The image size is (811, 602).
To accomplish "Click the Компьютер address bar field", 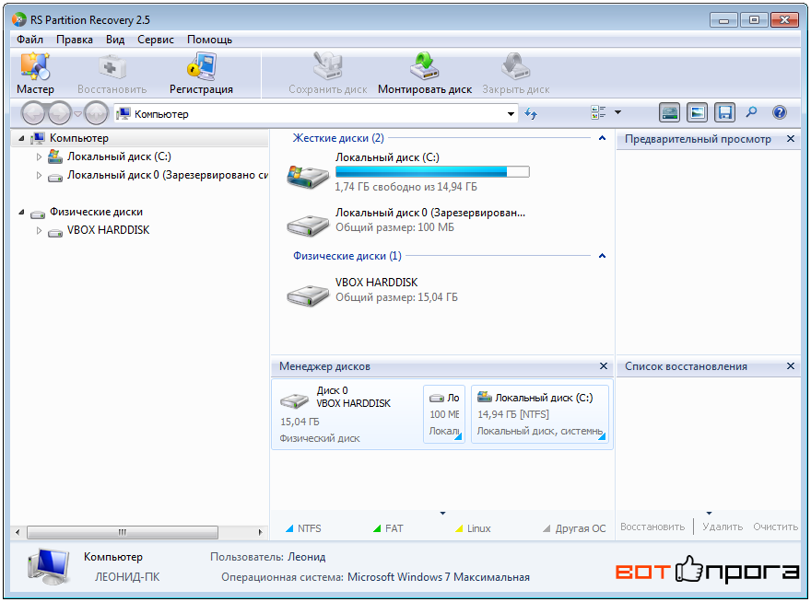I will (316, 114).
